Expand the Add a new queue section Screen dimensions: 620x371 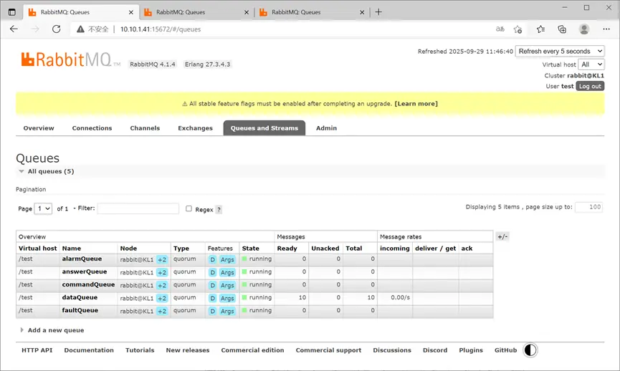(x=55, y=330)
